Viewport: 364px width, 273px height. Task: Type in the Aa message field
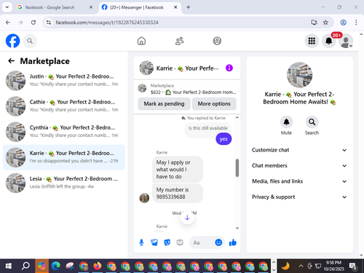[202, 242]
